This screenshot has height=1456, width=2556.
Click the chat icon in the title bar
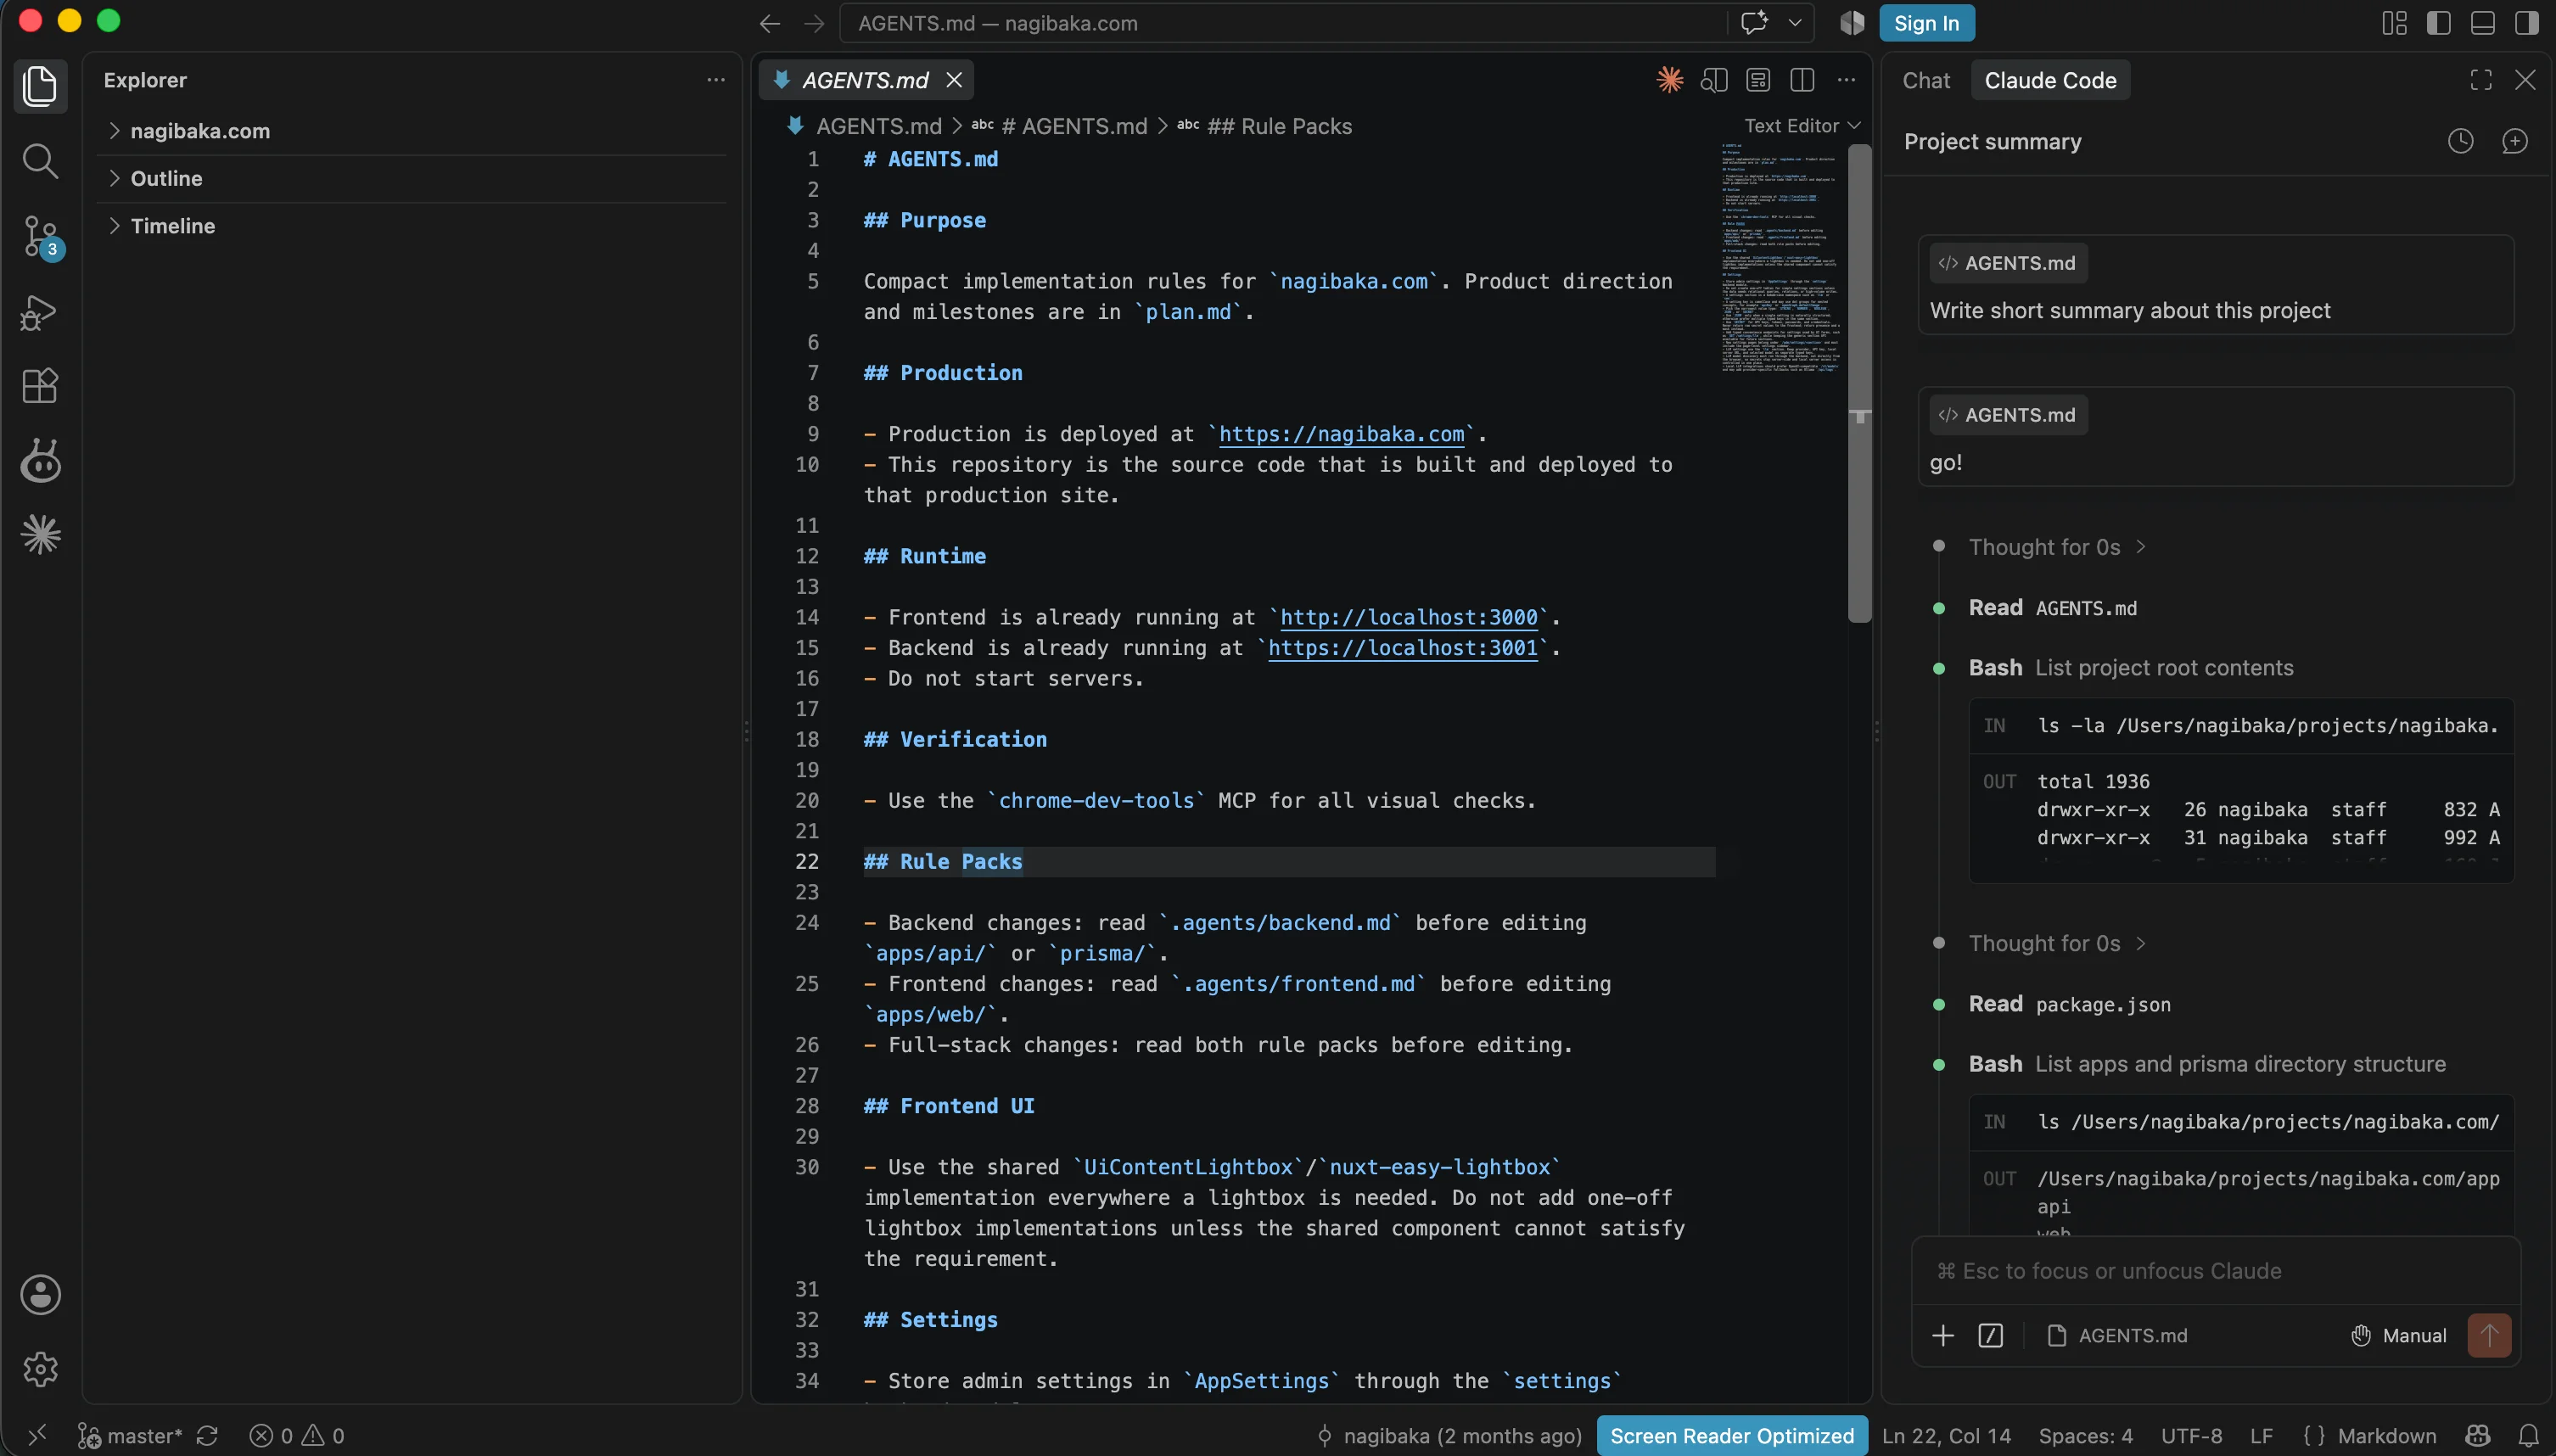pyautogui.click(x=1754, y=23)
